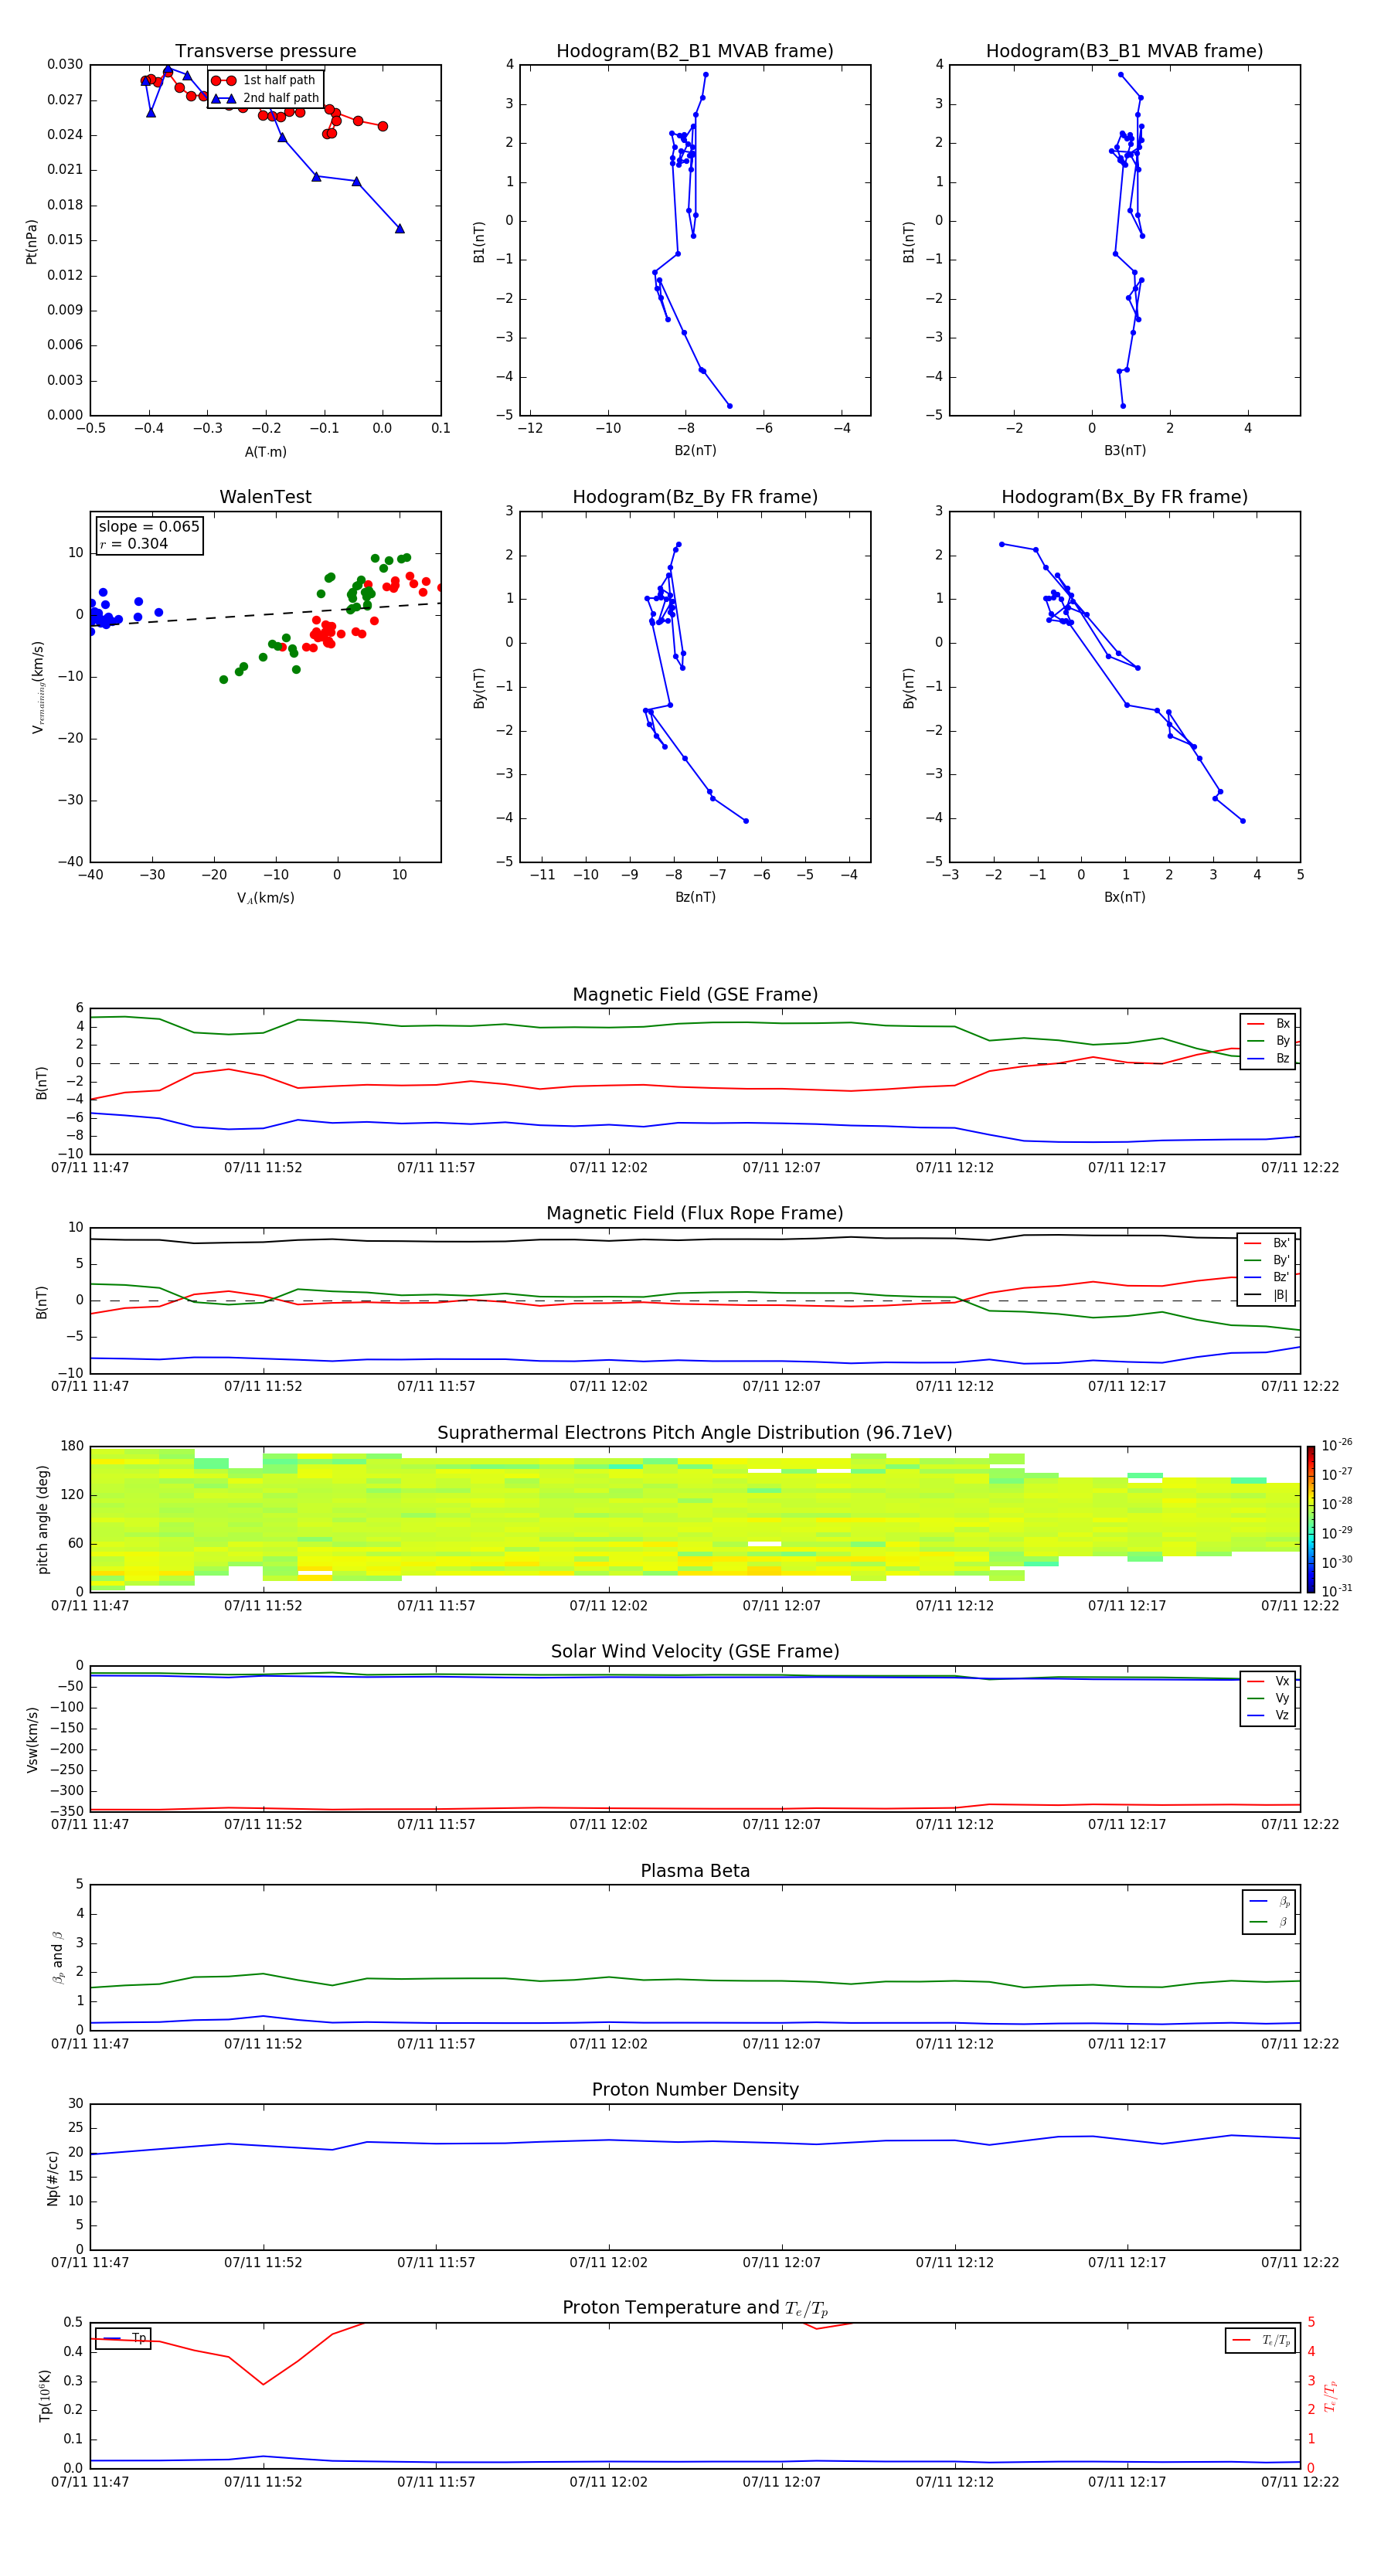
Task: Click the 'B2(nT)' x-axis label
Action: (x=695, y=450)
